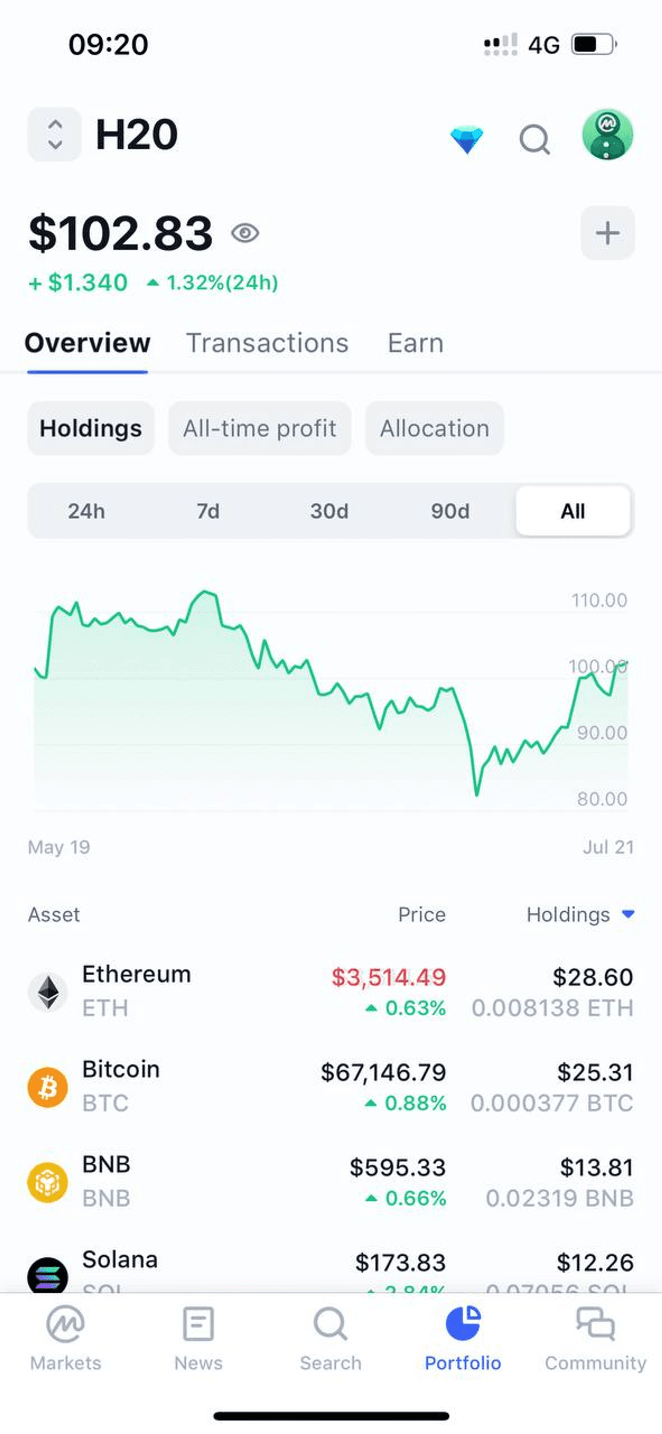Select the 24h chart range
The image size is (662, 1434).
coord(86,511)
